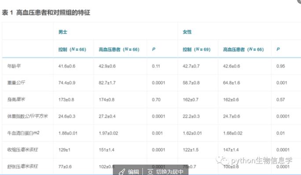This screenshot has width=301, height=175.
Task: Select header 控制 (N = 69) under 女性
Action: [197, 50]
